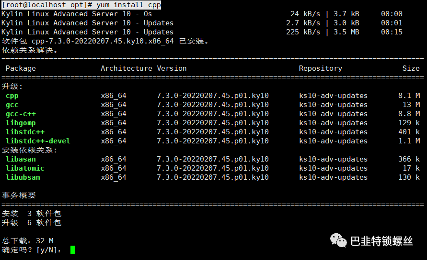Click the '366 k' size of libasan

click(x=409, y=159)
